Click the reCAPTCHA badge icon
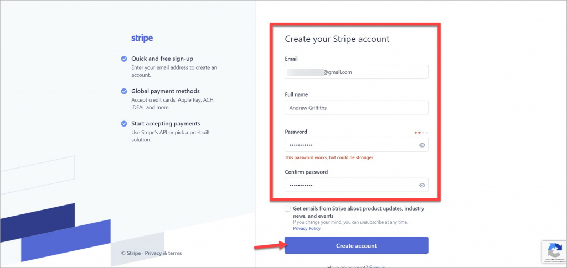The image size is (567, 268). pyautogui.click(x=555, y=250)
